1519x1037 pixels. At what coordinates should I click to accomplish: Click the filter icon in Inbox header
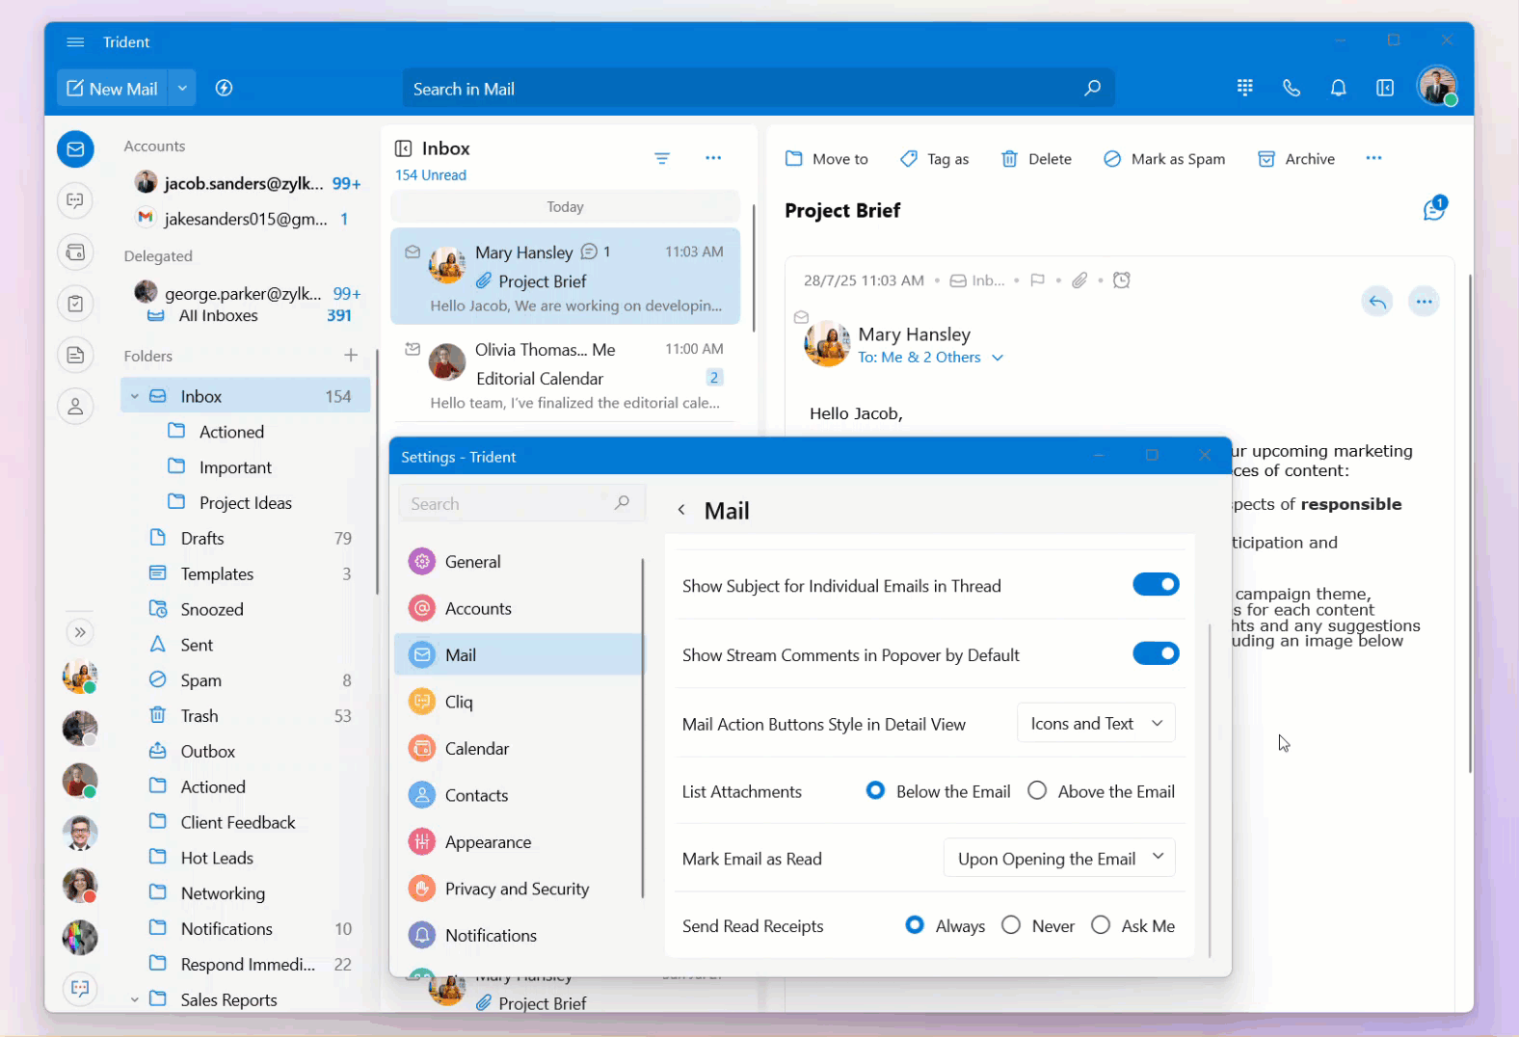coord(662,158)
